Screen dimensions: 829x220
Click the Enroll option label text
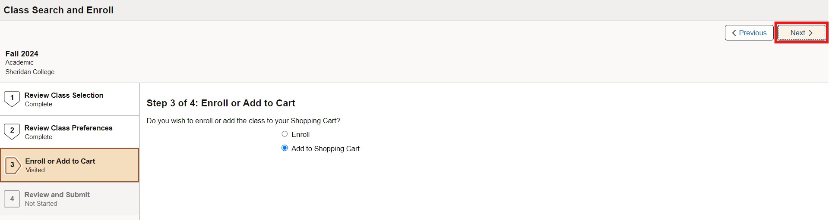pos(301,134)
